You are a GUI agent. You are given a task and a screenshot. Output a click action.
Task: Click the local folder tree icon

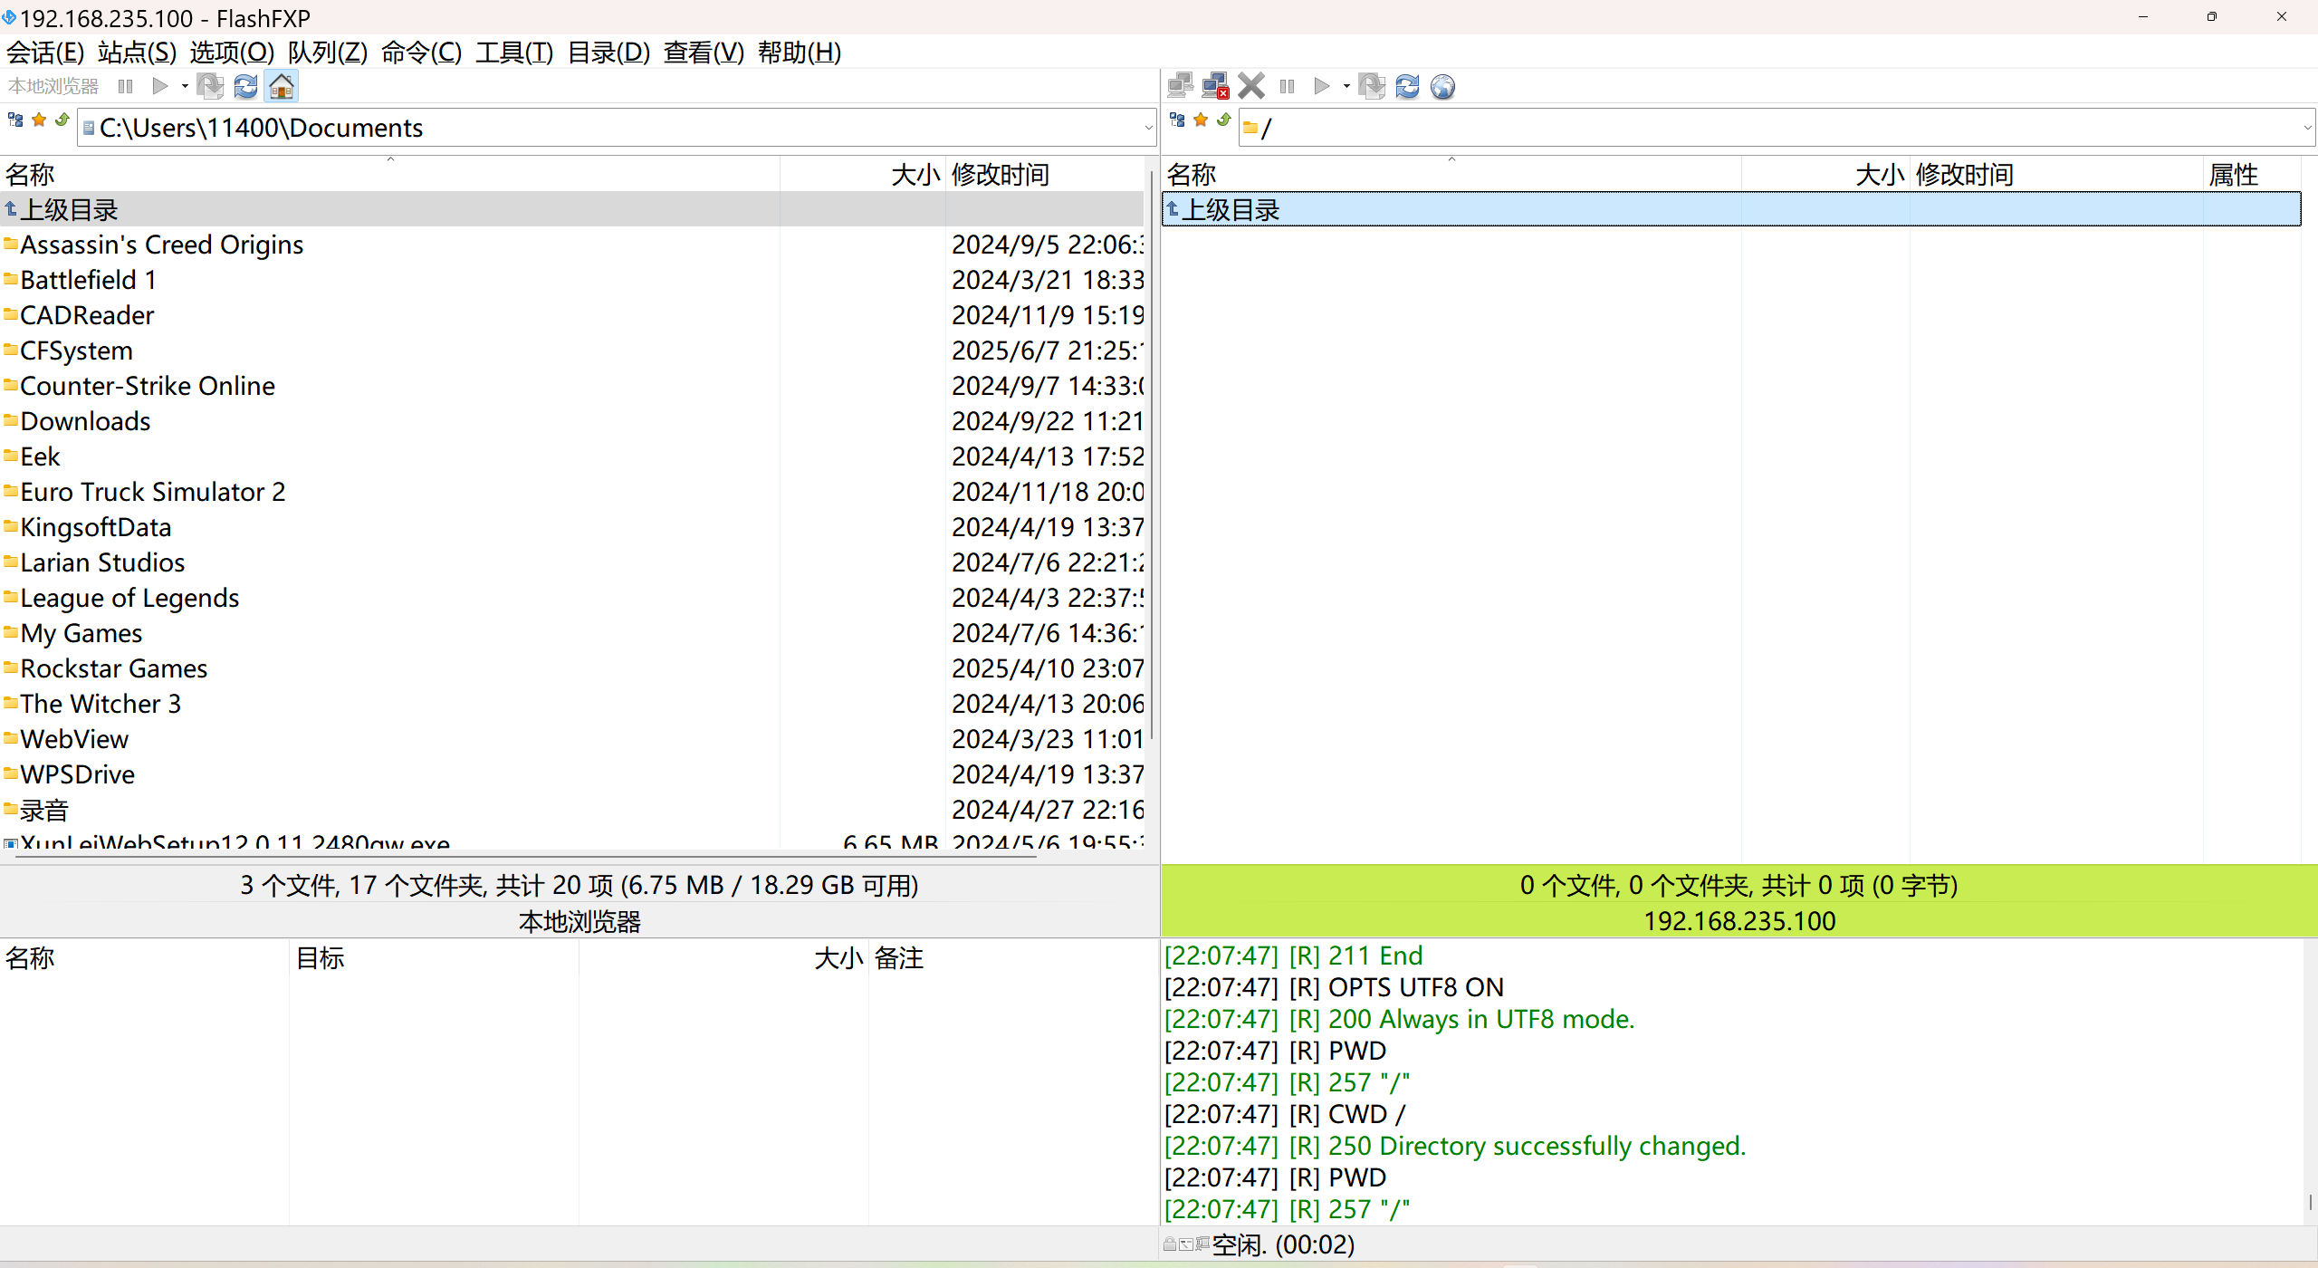pos(15,120)
